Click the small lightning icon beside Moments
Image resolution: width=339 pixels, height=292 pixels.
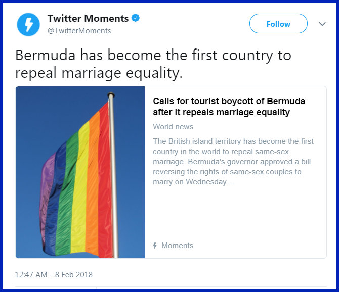155,246
